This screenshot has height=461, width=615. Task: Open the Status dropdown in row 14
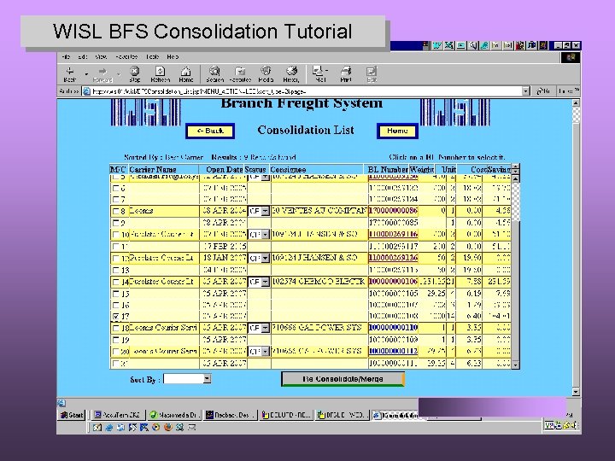(x=266, y=282)
